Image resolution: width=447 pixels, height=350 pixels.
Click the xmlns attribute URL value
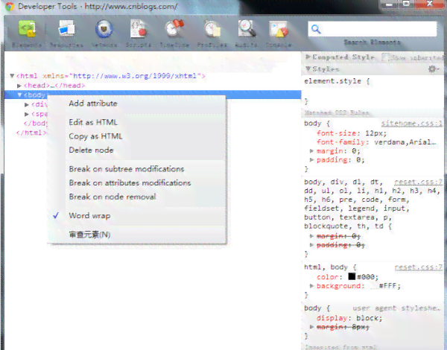135,76
